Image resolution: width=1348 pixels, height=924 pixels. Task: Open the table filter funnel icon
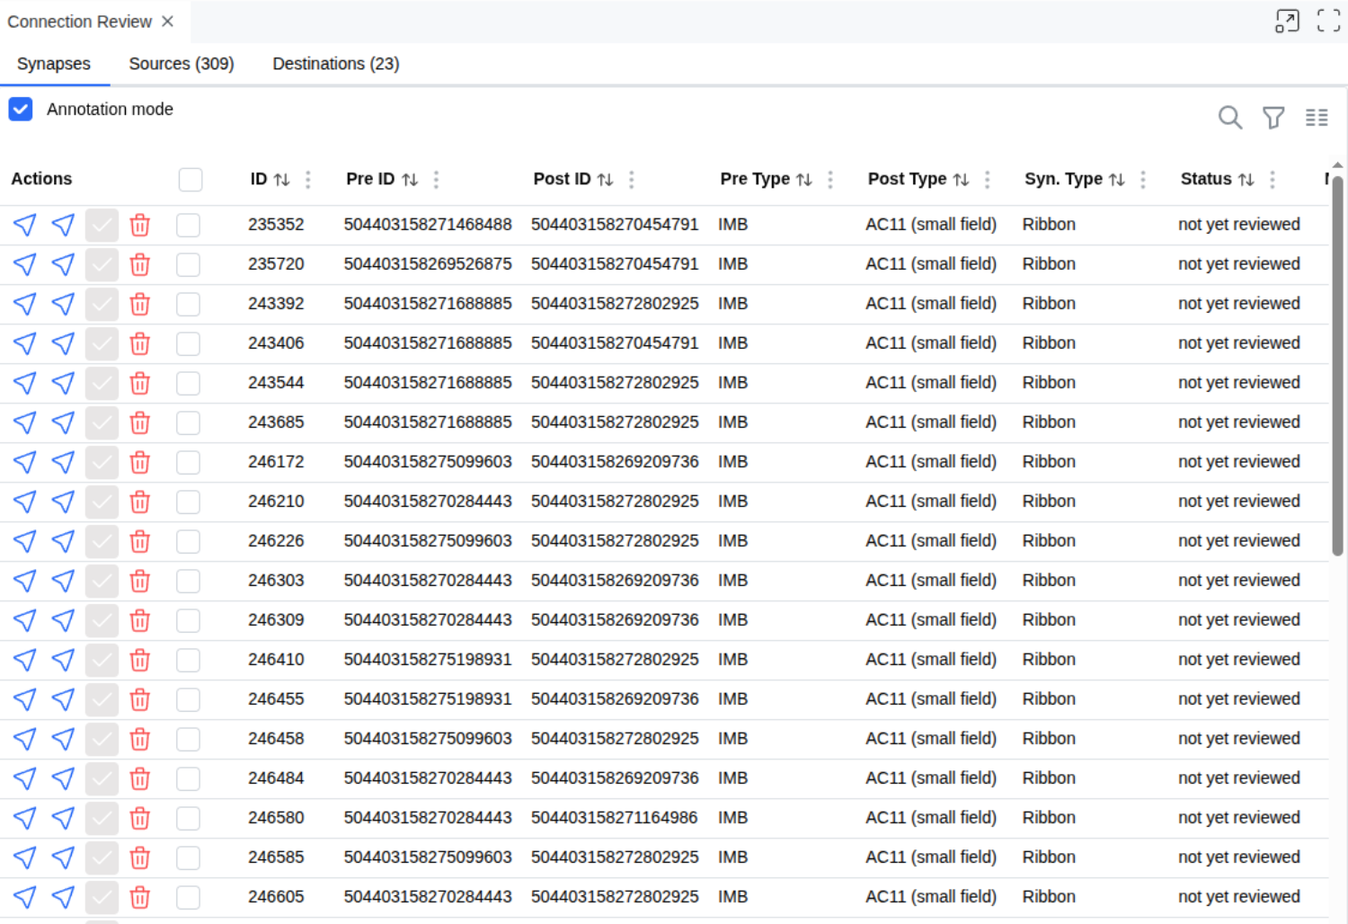(x=1273, y=118)
